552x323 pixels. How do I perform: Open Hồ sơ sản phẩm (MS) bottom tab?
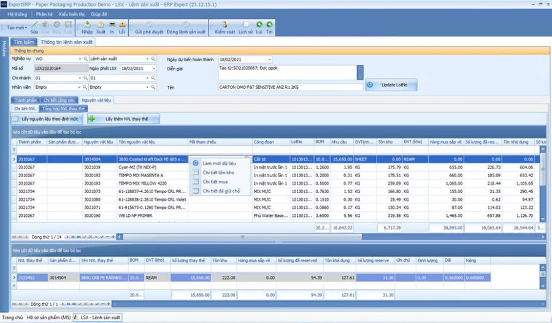(48, 317)
